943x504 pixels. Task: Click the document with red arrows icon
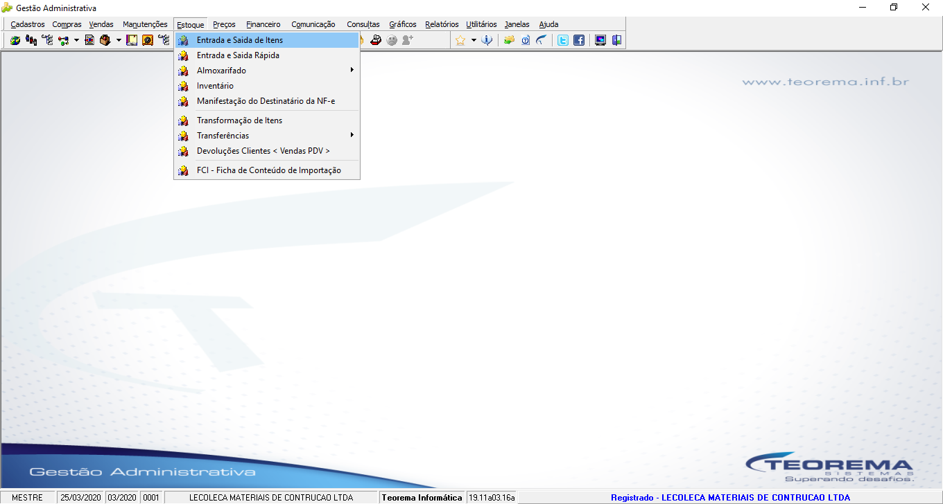pyautogui.click(x=89, y=40)
